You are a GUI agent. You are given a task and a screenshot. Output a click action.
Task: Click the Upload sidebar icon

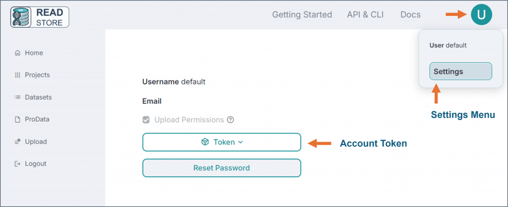click(17, 142)
